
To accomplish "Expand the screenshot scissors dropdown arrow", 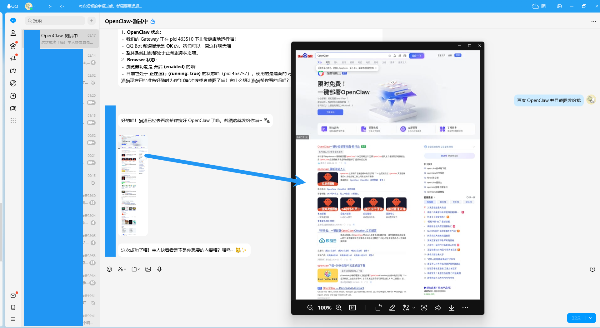I will click(x=125, y=269).
